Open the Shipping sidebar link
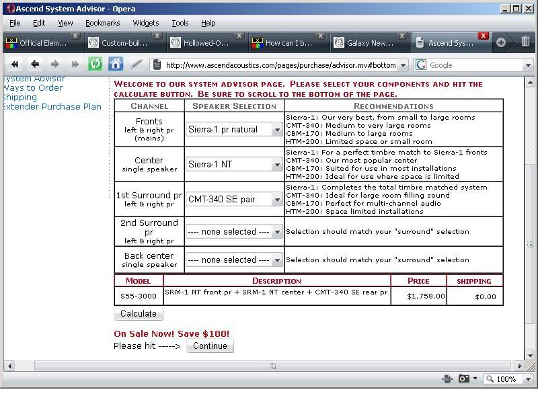 click(20, 97)
